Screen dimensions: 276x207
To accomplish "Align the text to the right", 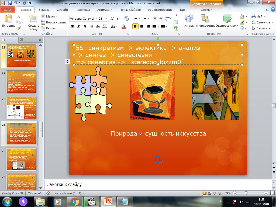I will 148,26.
